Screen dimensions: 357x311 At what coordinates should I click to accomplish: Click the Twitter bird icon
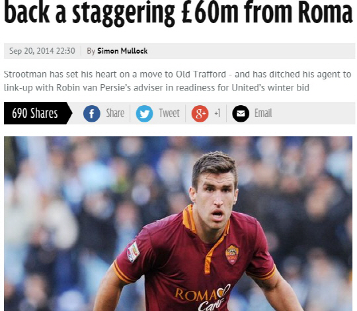(144, 113)
